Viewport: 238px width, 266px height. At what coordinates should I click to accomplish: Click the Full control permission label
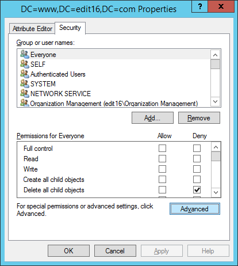point(38,149)
